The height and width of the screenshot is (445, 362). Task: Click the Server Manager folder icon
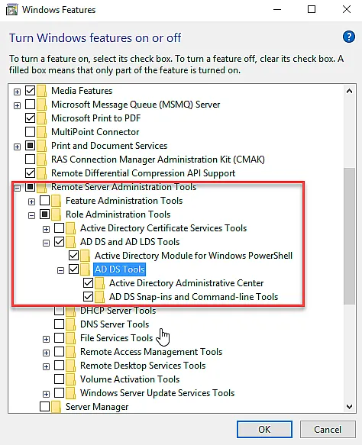coord(57,407)
